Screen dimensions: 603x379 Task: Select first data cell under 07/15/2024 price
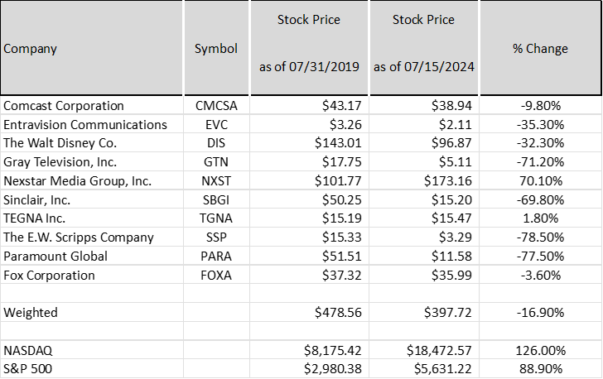tap(424, 104)
